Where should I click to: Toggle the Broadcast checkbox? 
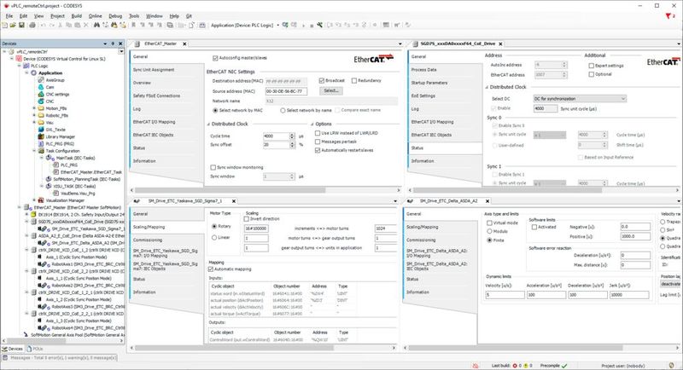coord(322,80)
